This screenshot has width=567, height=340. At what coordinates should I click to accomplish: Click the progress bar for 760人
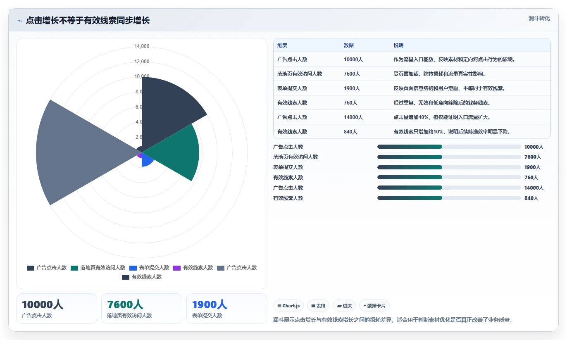449,178
